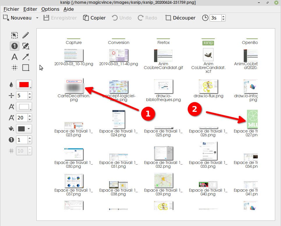Viewport: 281px width, 226px height.
Task: Select the Pen drawing tool
Action: point(26,35)
